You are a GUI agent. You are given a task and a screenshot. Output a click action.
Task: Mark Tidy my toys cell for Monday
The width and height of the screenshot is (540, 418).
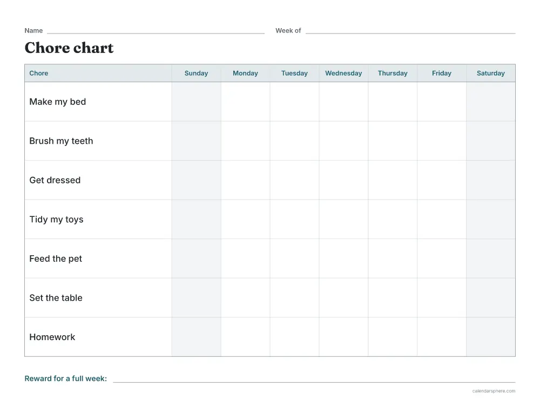point(245,220)
